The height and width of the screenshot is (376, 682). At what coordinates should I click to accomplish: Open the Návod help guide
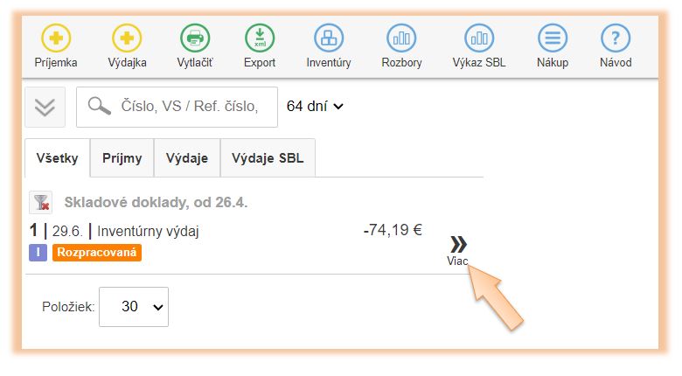(x=616, y=38)
